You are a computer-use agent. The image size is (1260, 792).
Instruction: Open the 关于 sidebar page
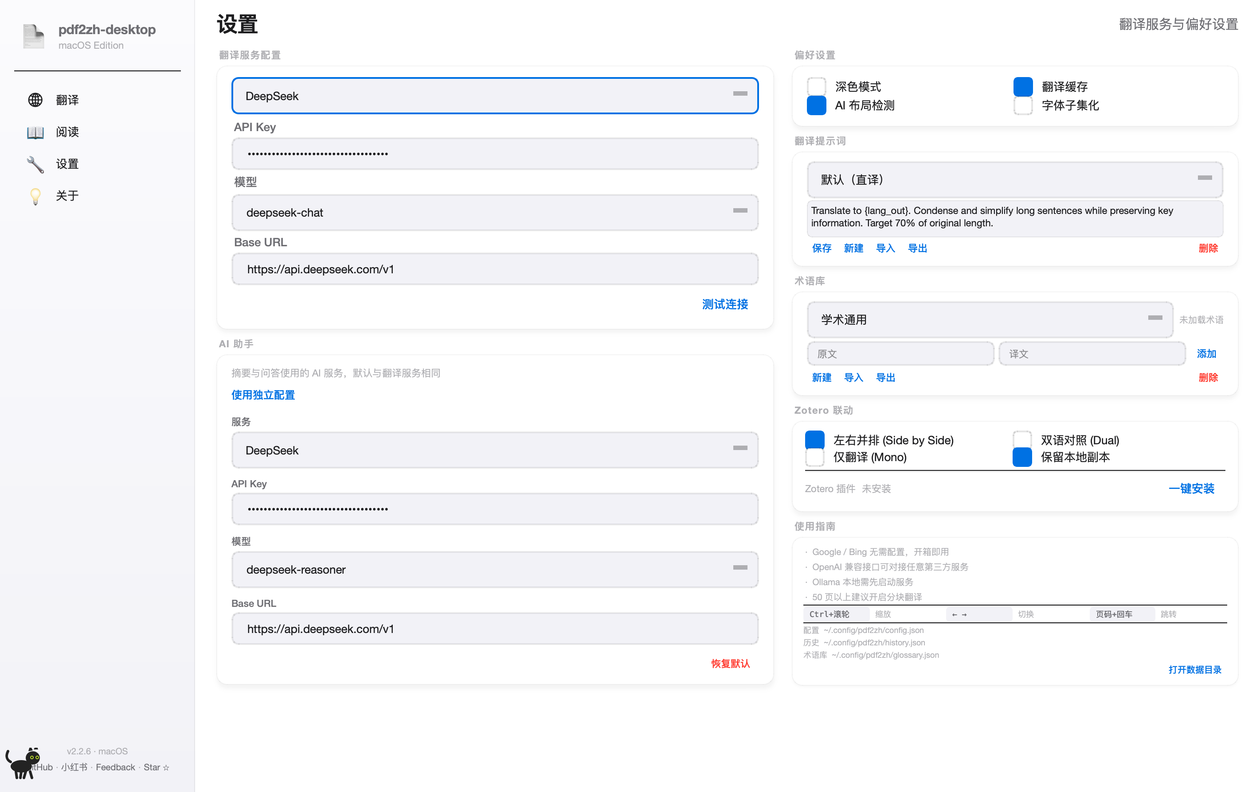(67, 195)
